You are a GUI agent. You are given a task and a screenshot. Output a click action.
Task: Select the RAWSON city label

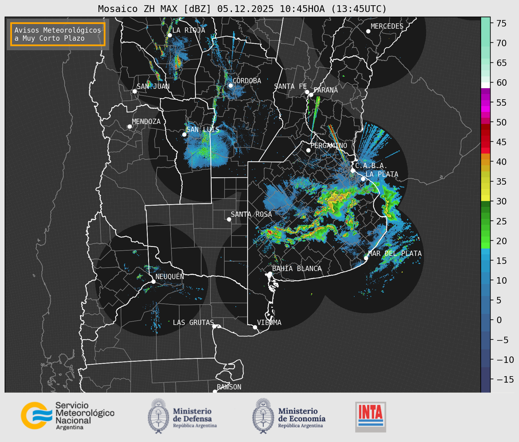click(229, 387)
